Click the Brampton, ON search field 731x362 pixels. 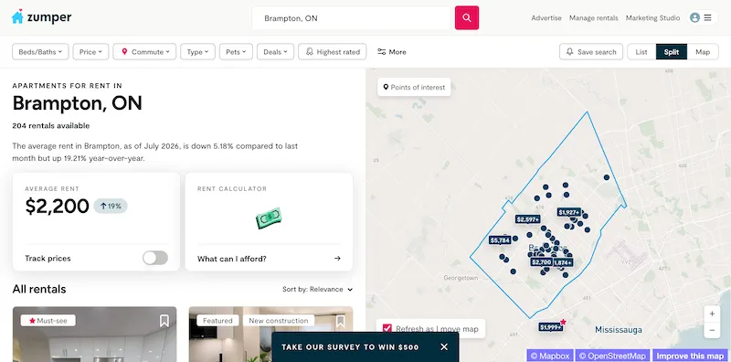click(x=351, y=18)
